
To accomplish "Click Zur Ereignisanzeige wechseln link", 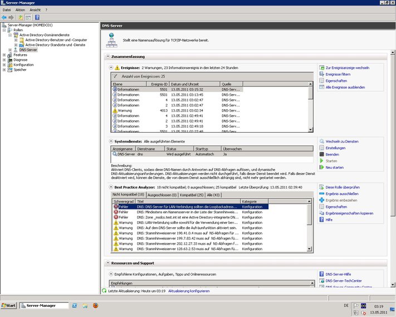I will (x=347, y=68).
